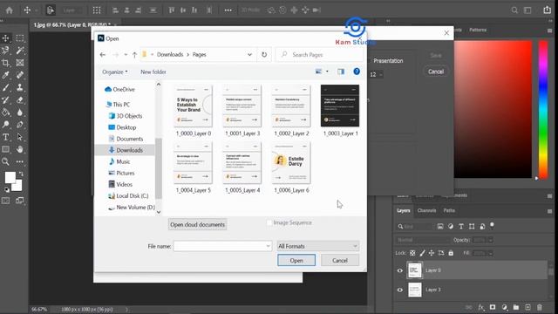
Task: Switch to the Channels tab
Action: click(426, 211)
